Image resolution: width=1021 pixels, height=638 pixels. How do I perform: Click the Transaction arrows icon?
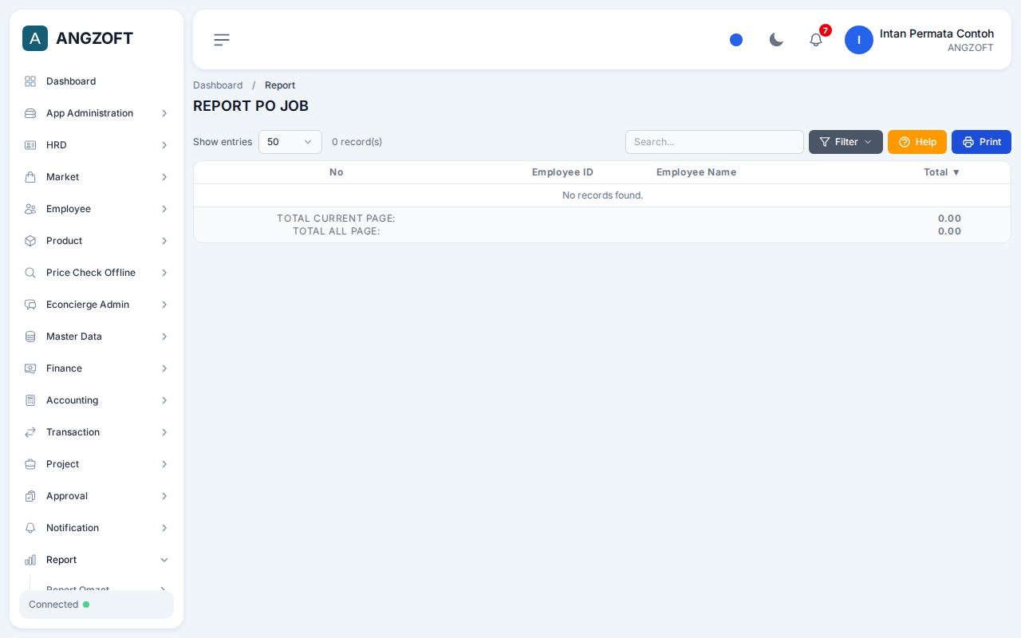[30, 432]
